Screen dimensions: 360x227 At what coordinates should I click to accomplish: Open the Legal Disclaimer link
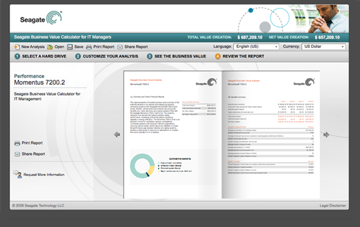[x=333, y=205]
